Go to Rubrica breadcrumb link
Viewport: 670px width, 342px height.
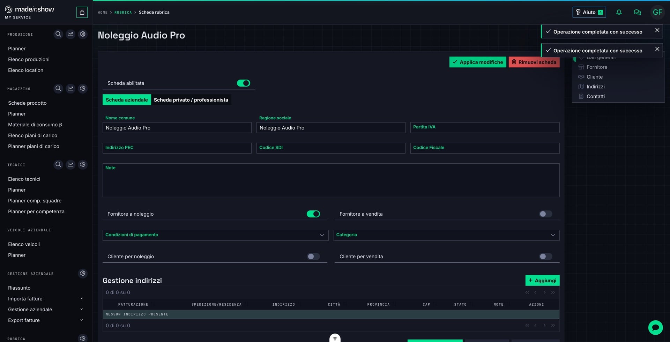123,12
